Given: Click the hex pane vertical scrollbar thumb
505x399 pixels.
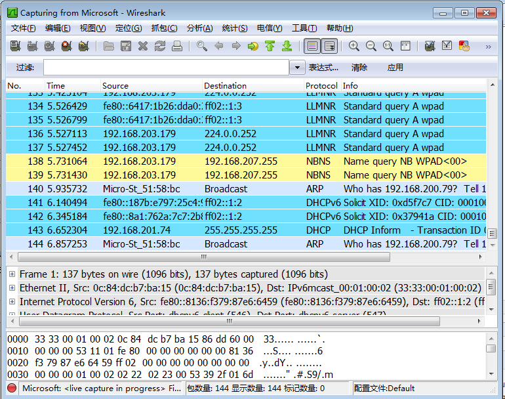Looking at the screenshot, I should [x=491, y=348].
